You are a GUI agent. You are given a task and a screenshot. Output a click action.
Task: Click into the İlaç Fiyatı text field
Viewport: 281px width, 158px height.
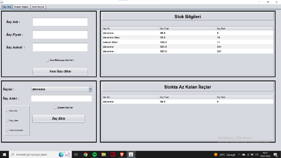point(60,35)
